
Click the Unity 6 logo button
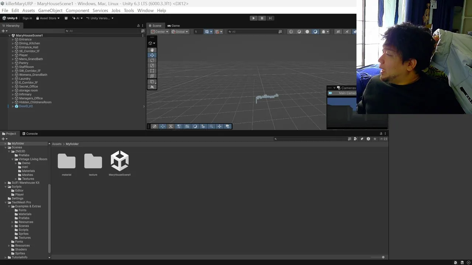click(10, 18)
